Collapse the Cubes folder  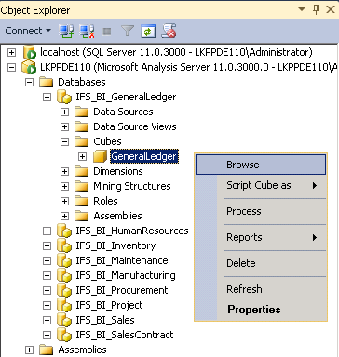[64, 141]
